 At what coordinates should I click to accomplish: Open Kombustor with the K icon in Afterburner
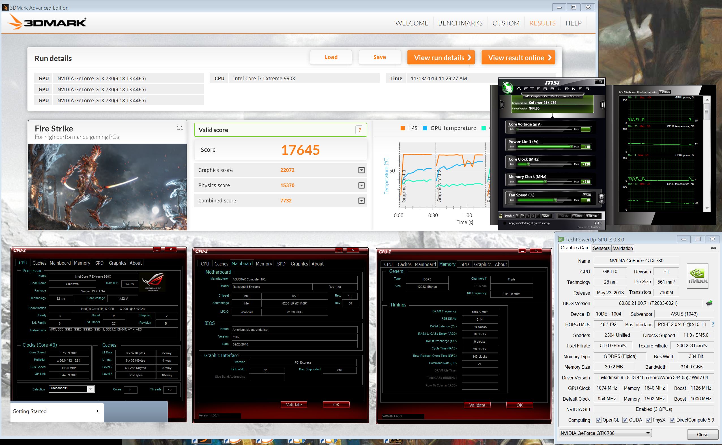[502, 105]
